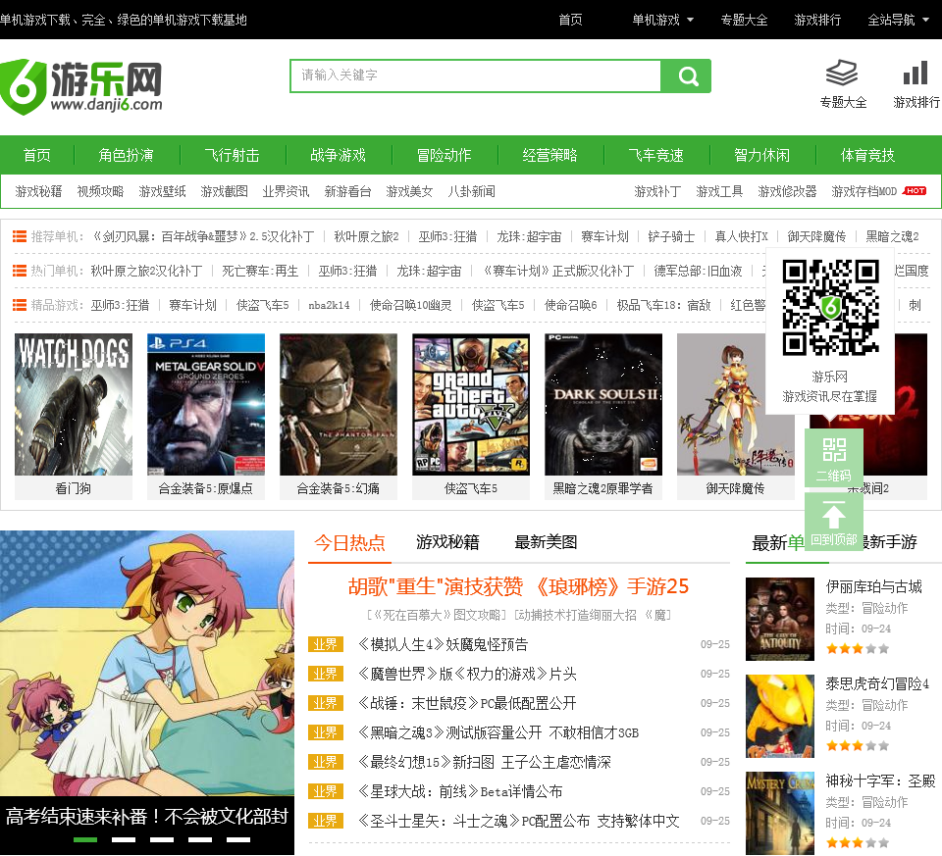The width and height of the screenshot is (942, 856).
Task: Open the 伊丽库珀与古城 game thumbnail
Action: (x=780, y=619)
